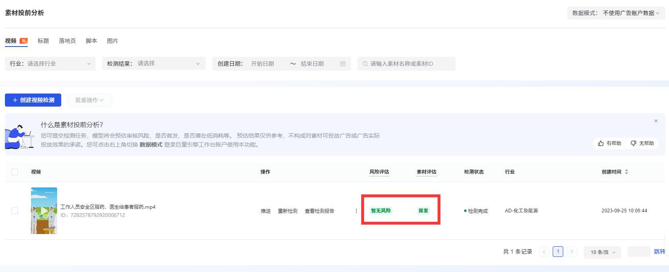Click the 共 1 条记录 record count
The width and height of the screenshot is (669, 272).
point(518,252)
